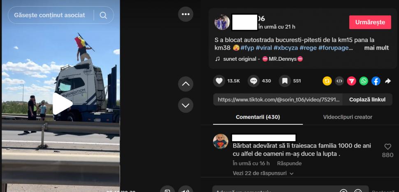Click the 'Găsește conținut asociat' search field
399x192 pixels.
[x=49, y=15]
